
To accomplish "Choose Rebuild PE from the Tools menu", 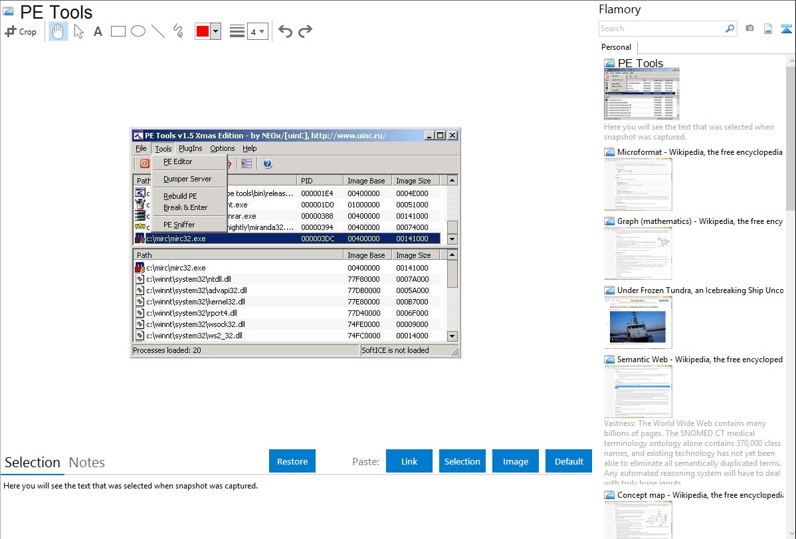I will (x=189, y=196).
